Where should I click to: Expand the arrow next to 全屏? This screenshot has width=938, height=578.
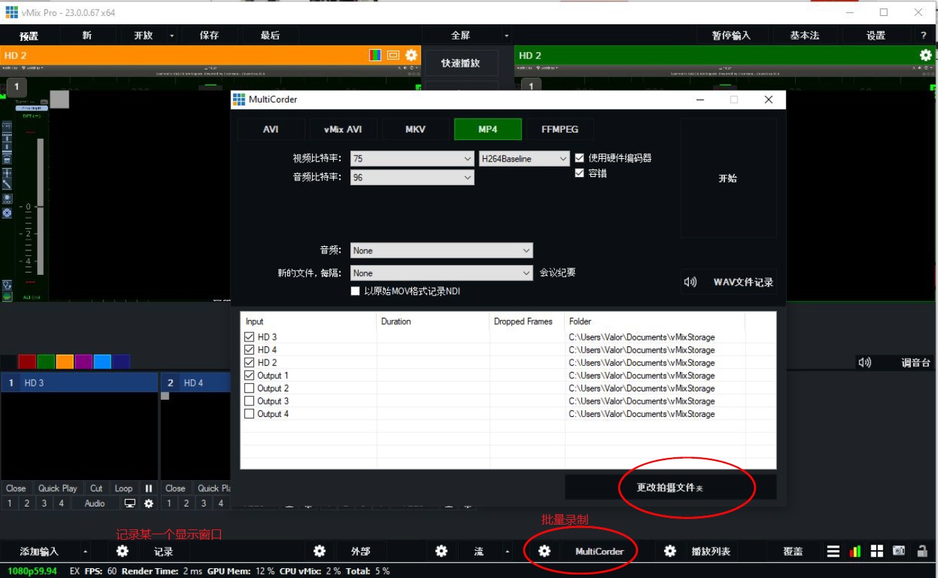[506, 35]
